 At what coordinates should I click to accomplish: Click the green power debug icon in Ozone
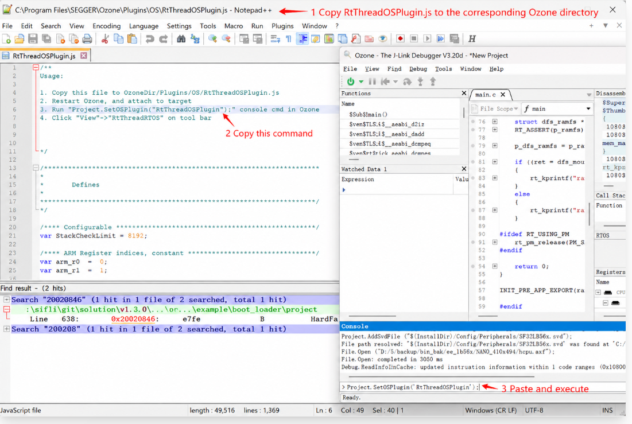tap(351, 81)
